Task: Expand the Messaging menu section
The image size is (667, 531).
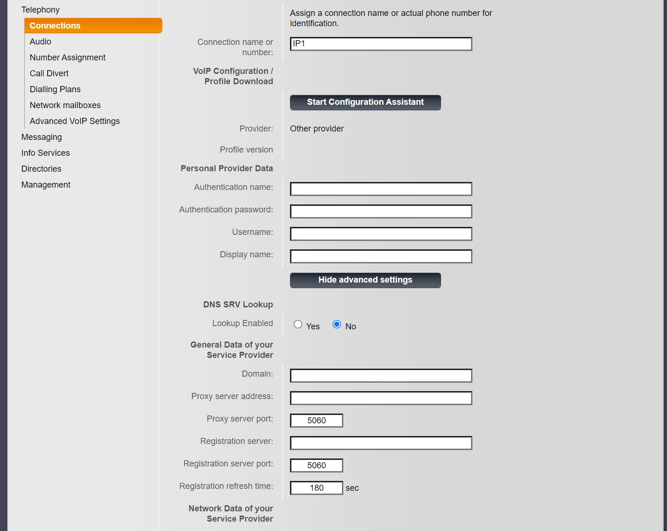Action: pos(42,137)
